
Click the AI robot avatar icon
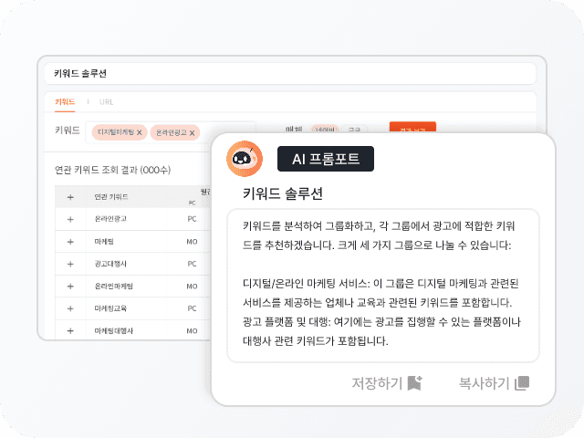245,159
